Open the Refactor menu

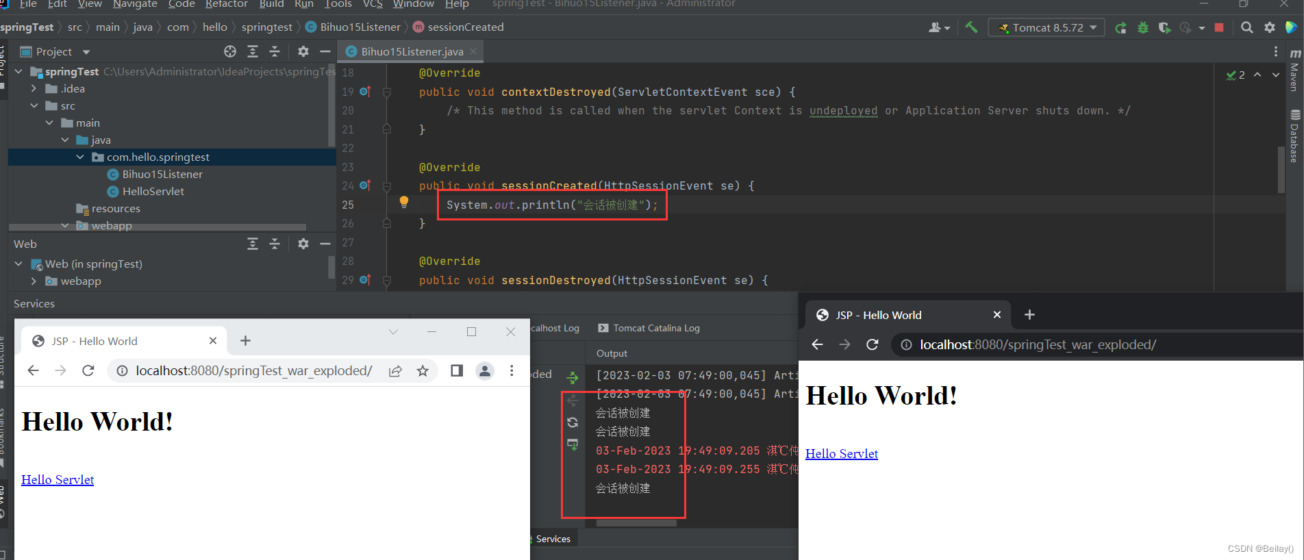pos(226,4)
